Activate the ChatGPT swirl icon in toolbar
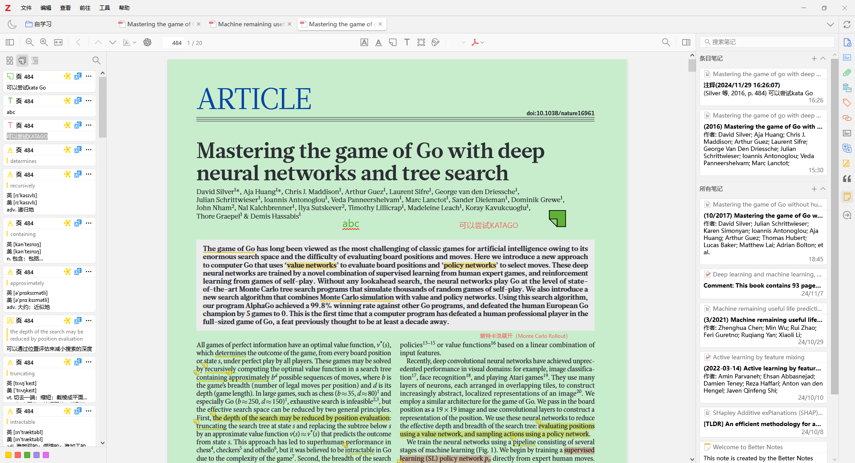Viewport: 855px width, 463px height. click(x=147, y=42)
